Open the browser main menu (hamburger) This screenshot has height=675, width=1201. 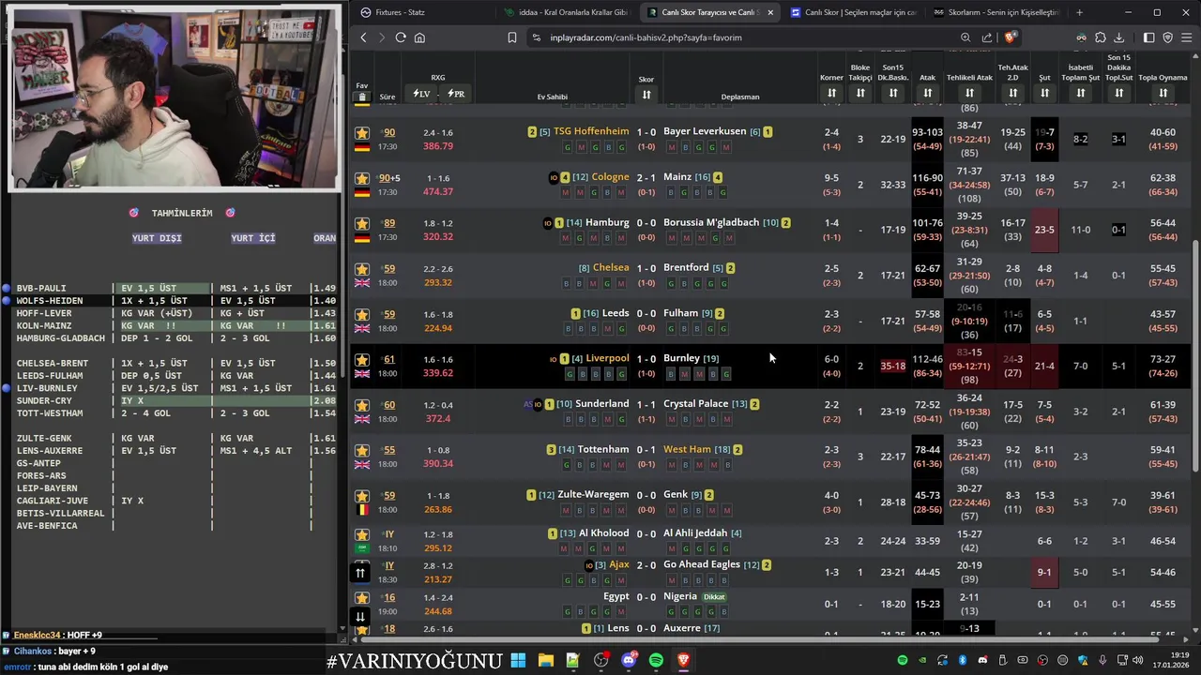point(1187,37)
